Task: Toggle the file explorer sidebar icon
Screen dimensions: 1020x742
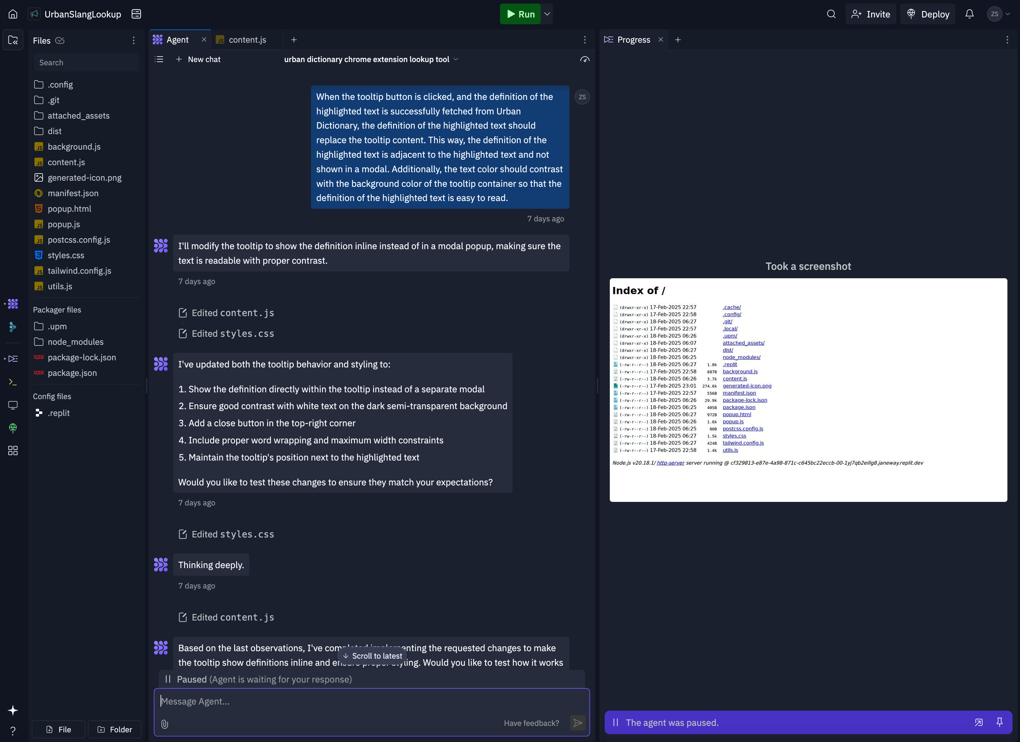Action: (x=13, y=40)
